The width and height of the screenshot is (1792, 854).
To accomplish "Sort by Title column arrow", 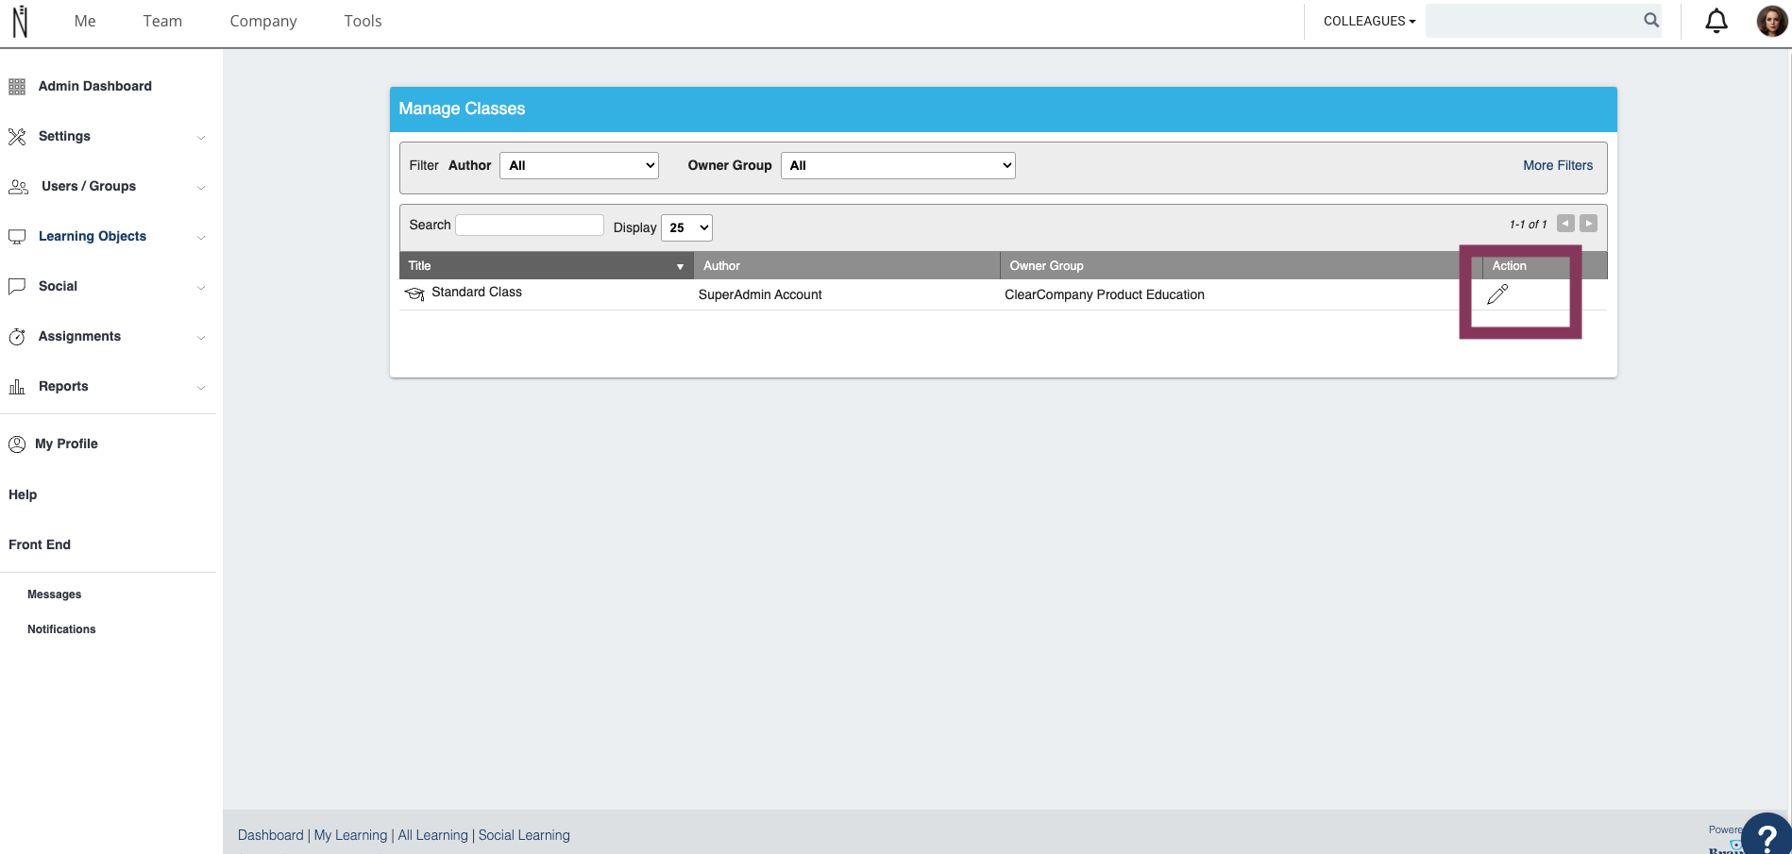I will [x=680, y=267].
